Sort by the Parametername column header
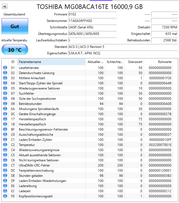 tap(51, 62)
